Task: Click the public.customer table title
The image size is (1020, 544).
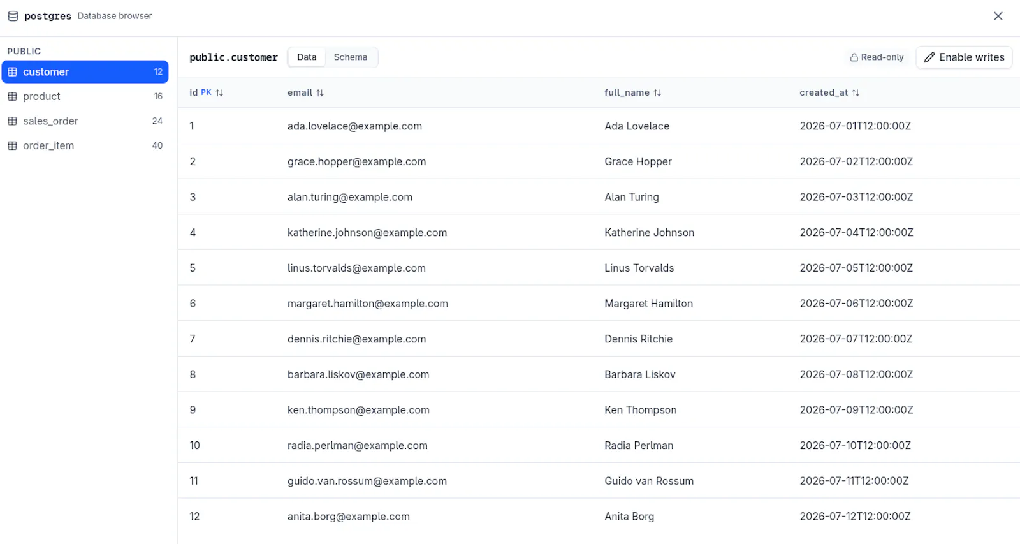Action: pos(233,57)
